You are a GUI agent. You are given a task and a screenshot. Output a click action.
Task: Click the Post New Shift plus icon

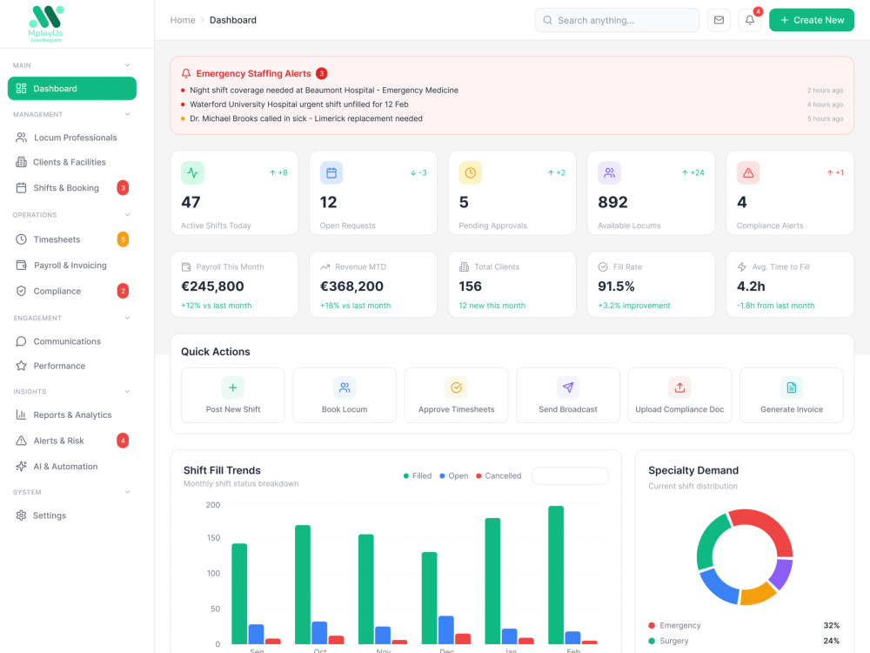(233, 387)
